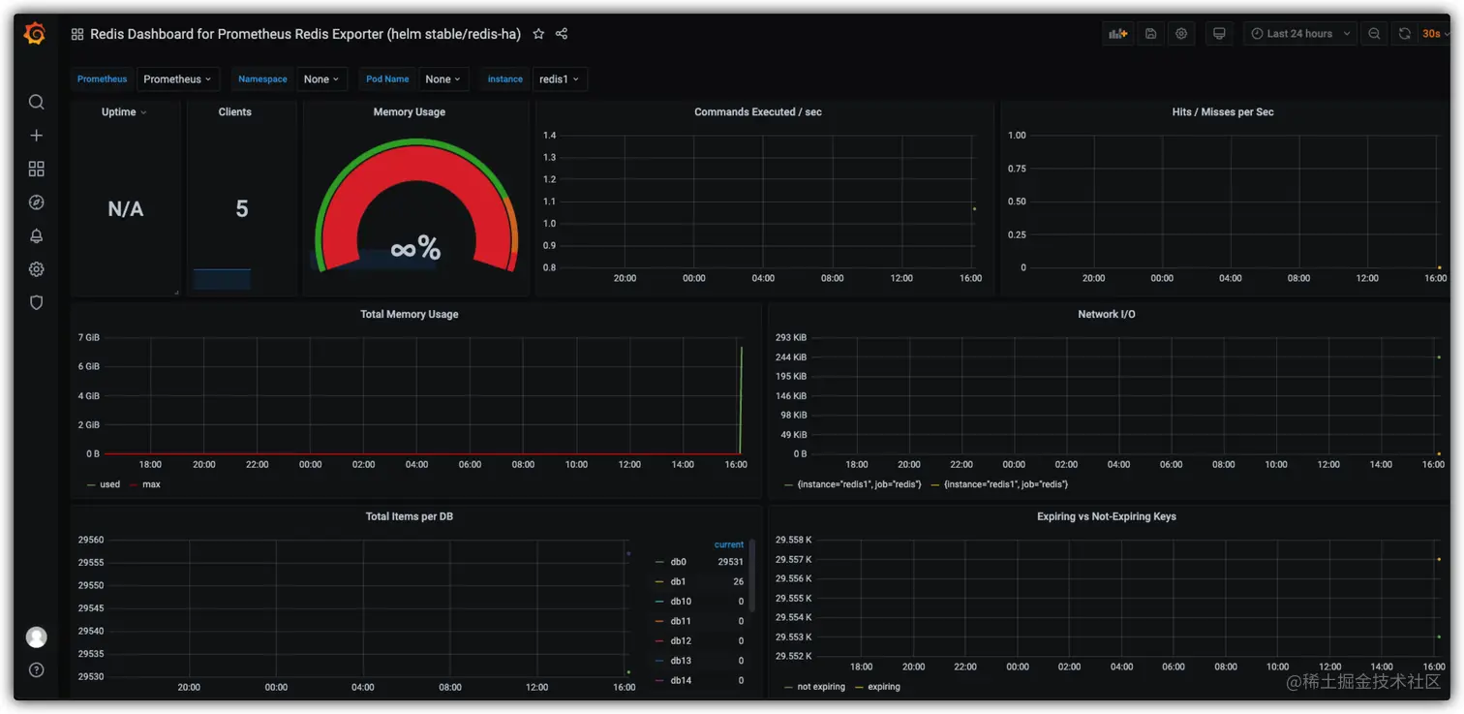The width and height of the screenshot is (1464, 714).
Task: Open the Dashboards grid icon in sidebar
Action: tap(36, 169)
